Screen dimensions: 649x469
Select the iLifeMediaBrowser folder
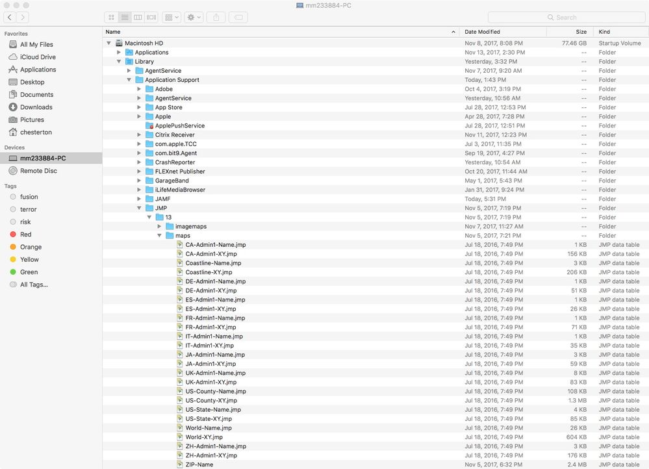[x=180, y=190]
